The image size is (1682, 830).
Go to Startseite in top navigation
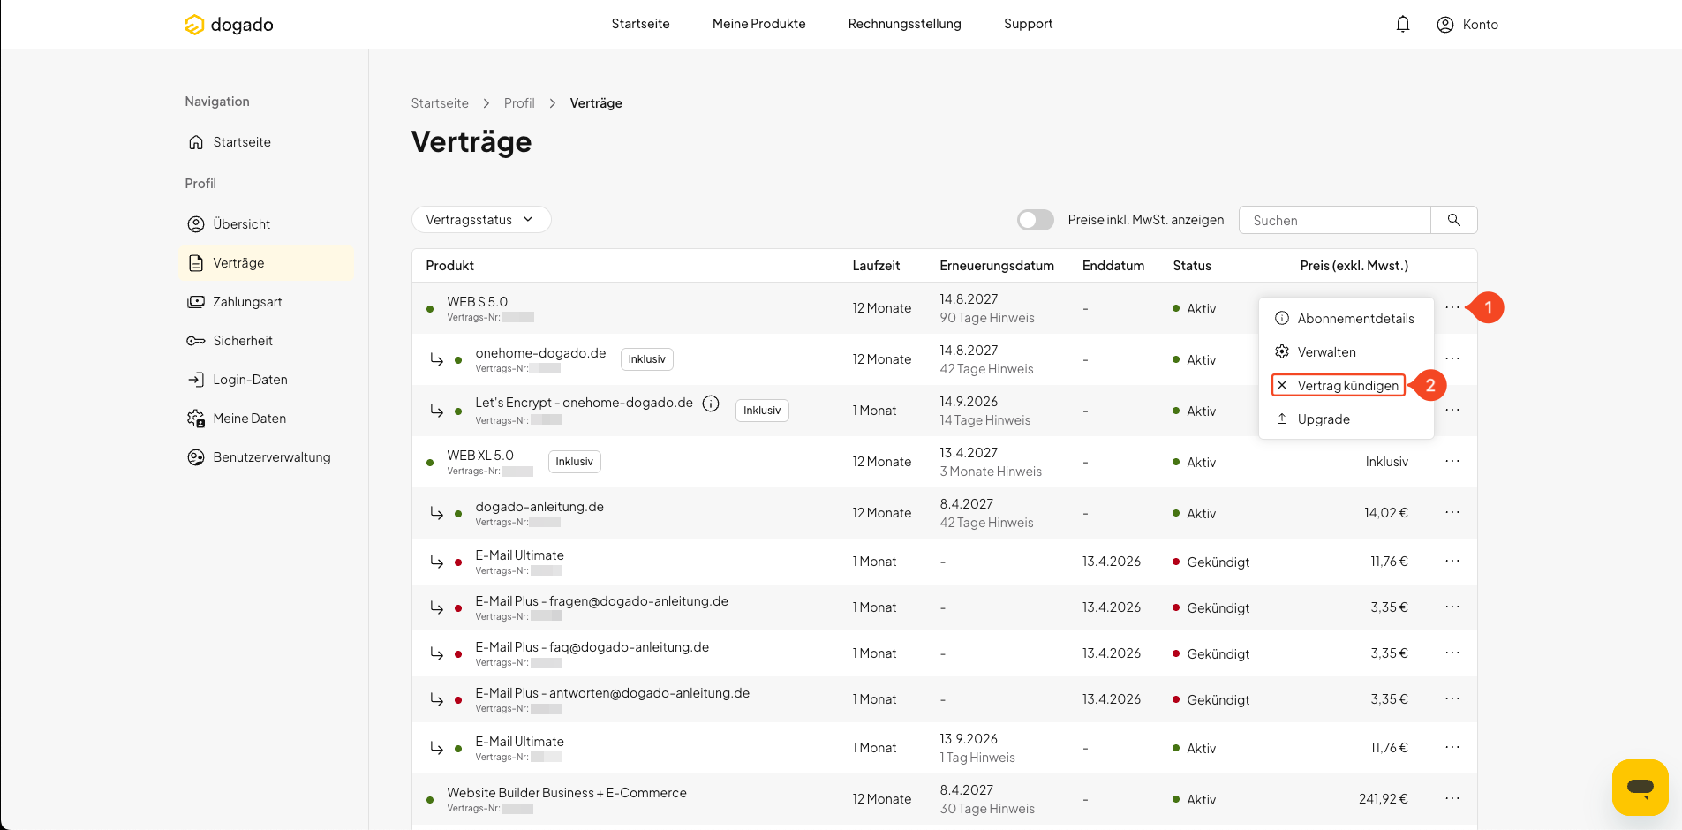(640, 24)
